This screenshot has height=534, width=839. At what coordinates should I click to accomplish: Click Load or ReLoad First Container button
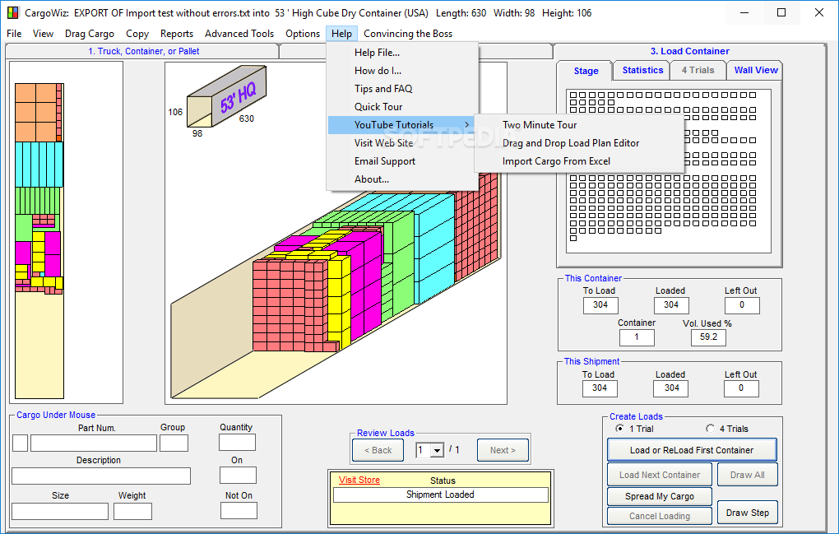pos(691,450)
